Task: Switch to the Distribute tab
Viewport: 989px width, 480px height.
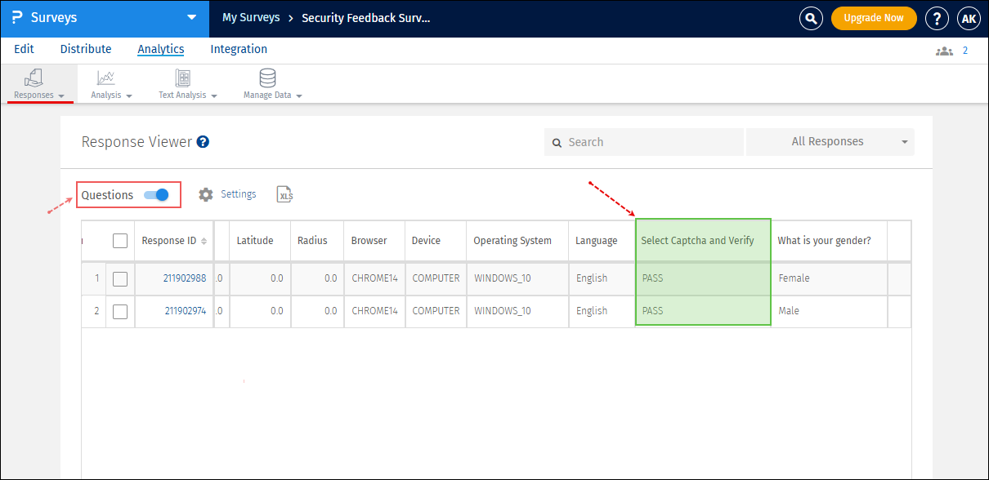Action: coord(86,49)
